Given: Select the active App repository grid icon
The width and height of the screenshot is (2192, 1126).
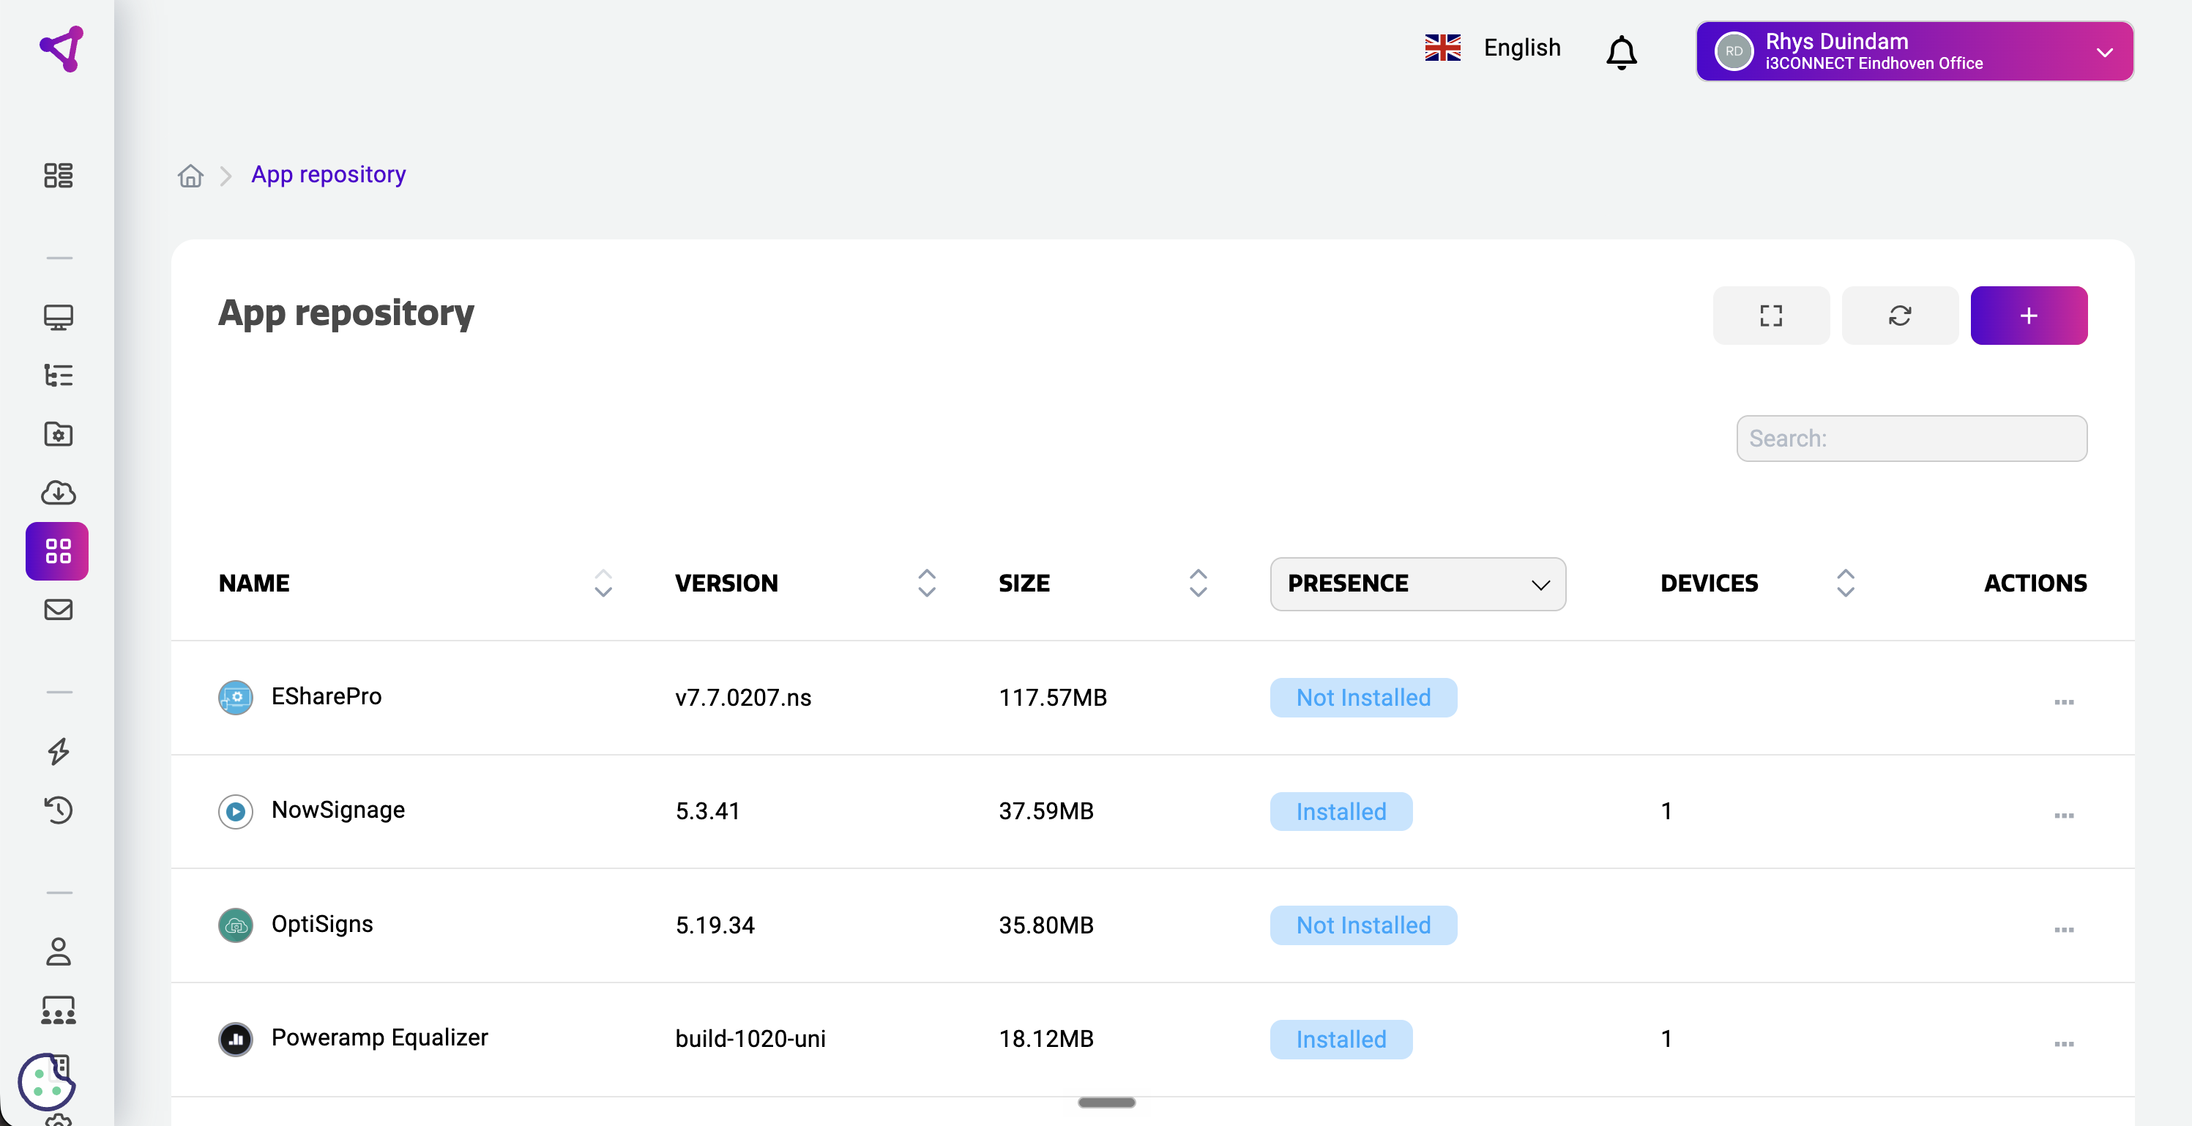Looking at the screenshot, I should (57, 551).
